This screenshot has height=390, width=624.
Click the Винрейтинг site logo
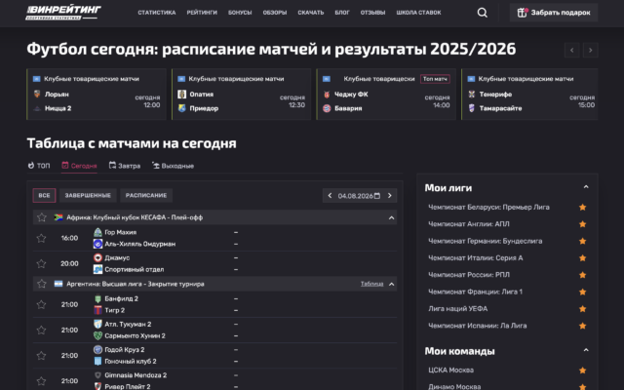point(63,13)
